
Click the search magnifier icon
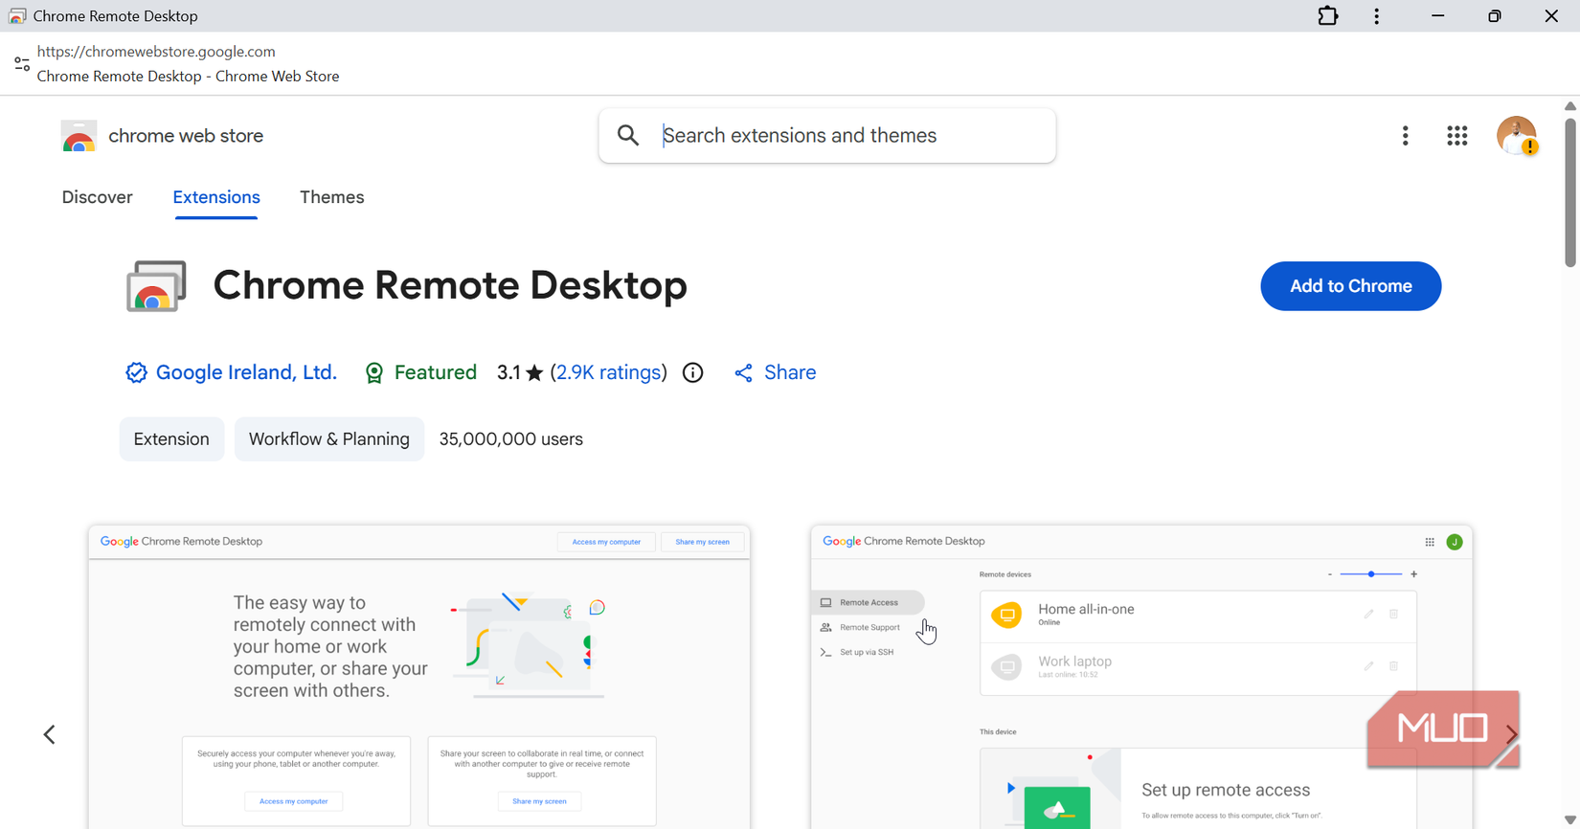coord(628,136)
